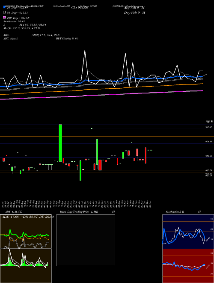Click the 'Intra Day Trading Price & MR' title
The width and height of the screenshot is (214, 283).
pos(79,212)
